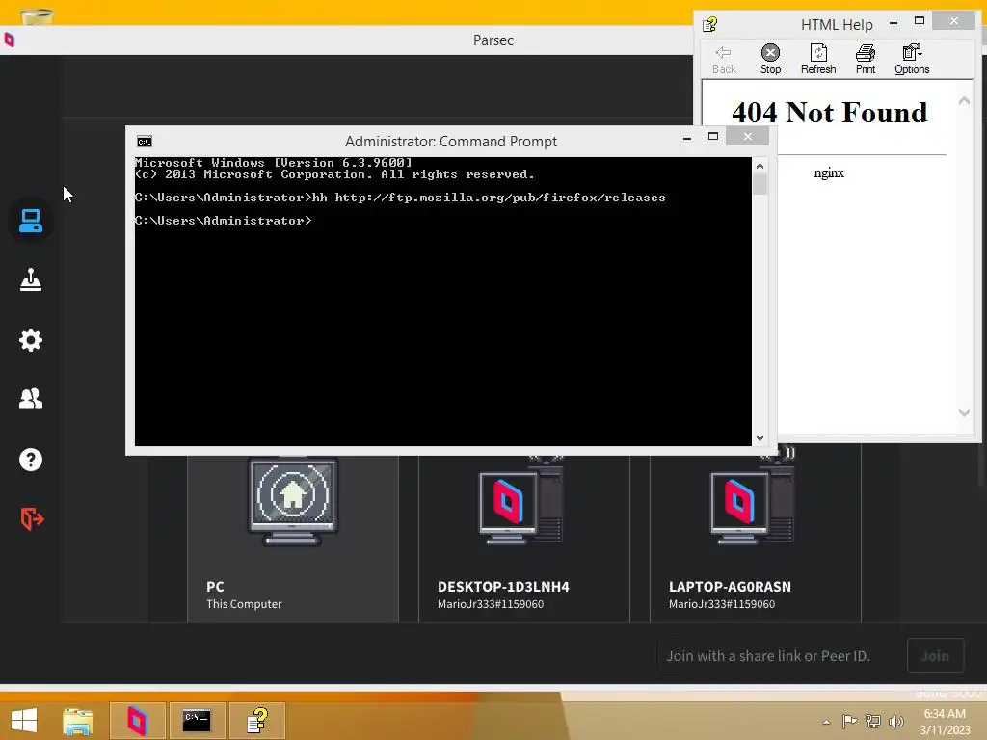Image resolution: width=987 pixels, height=740 pixels.
Task: Click the Recycle Bin desktop icon
Action: click(x=37, y=15)
